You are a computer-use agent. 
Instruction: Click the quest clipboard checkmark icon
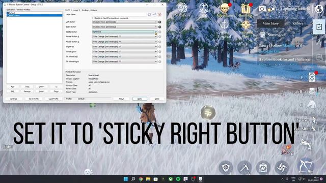point(319,27)
